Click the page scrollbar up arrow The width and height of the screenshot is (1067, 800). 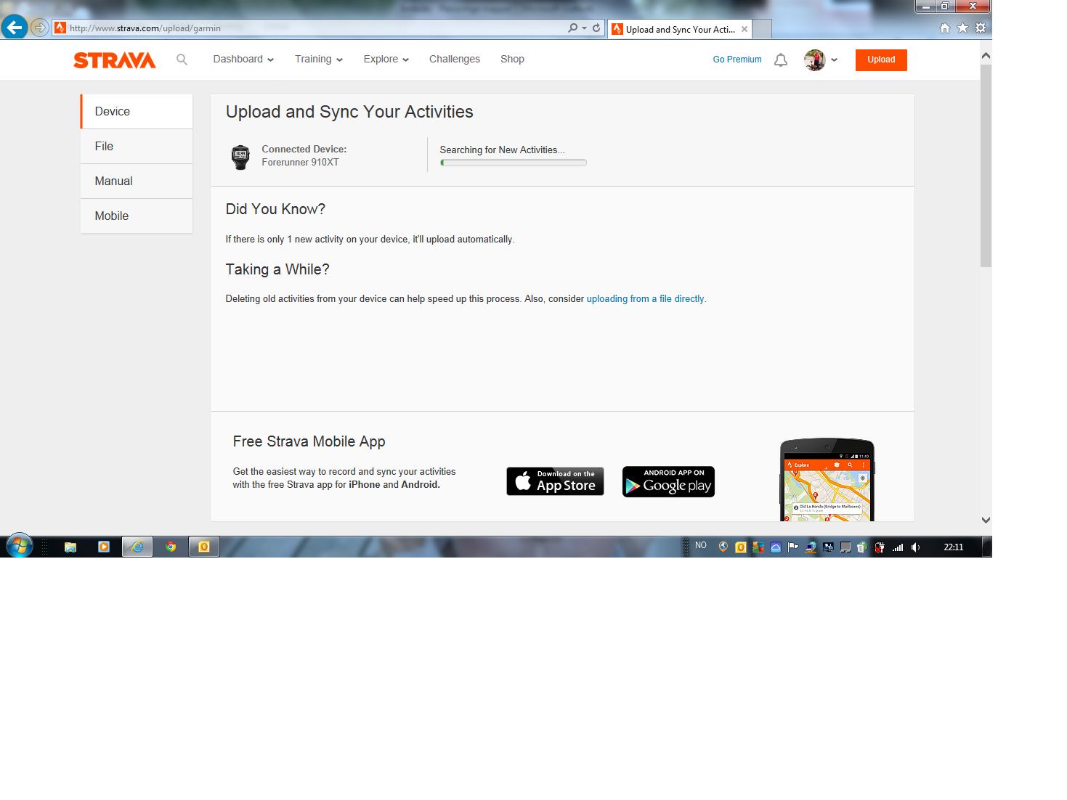tap(986, 56)
